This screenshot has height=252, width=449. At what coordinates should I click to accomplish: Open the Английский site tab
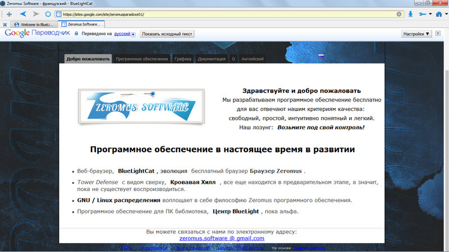coord(252,59)
